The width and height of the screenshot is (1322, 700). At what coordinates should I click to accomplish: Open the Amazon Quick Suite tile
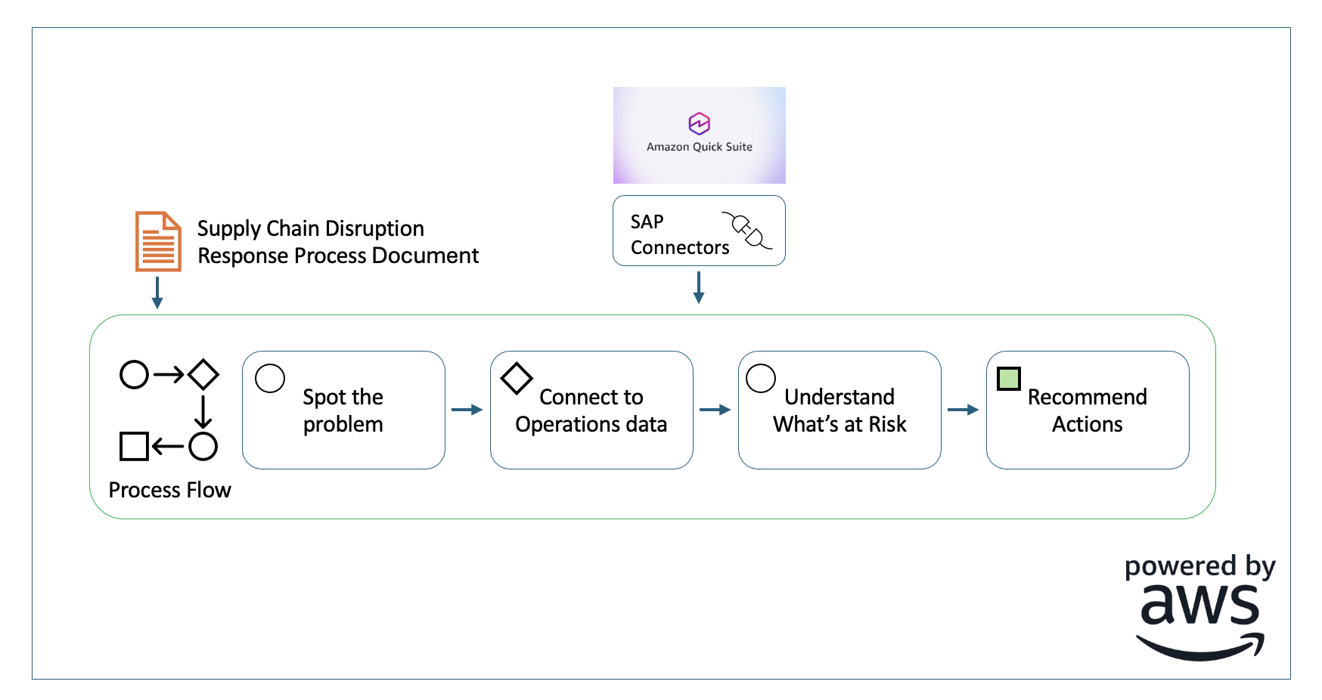click(x=699, y=135)
